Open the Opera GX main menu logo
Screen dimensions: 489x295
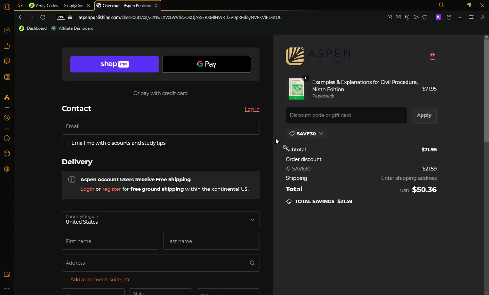[x=7, y=7]
